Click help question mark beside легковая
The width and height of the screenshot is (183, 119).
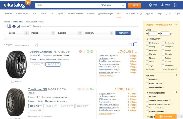pyautogui.click(x=159, y=80)
